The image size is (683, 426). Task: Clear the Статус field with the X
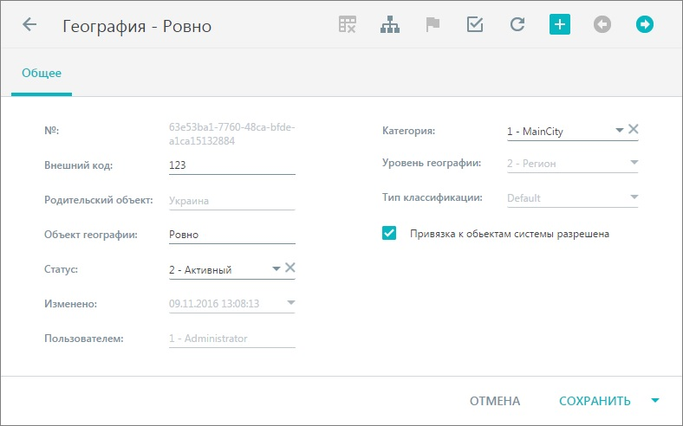(290, 268)
